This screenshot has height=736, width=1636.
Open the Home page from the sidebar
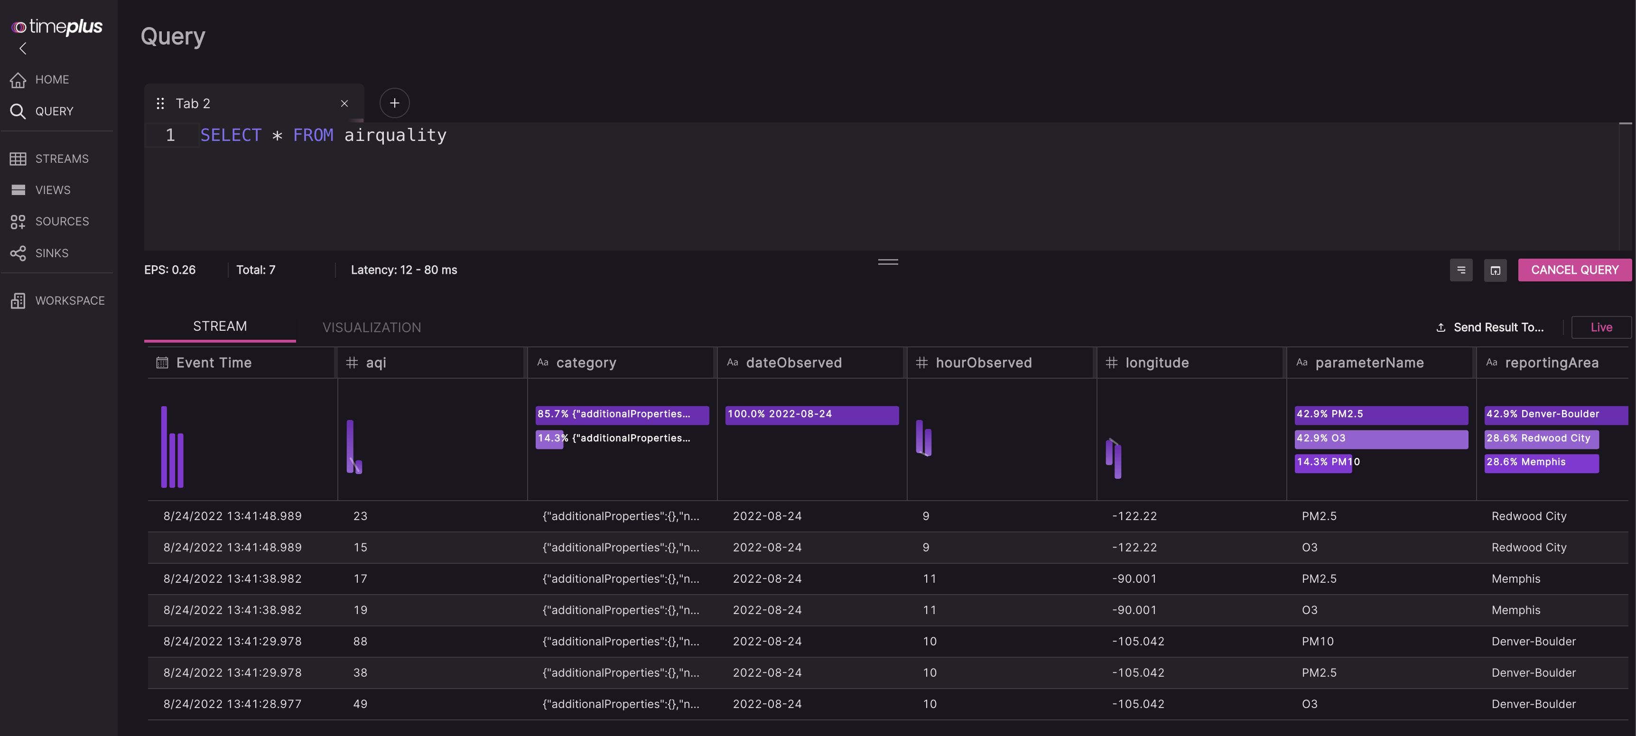click(x=52, y=79)
